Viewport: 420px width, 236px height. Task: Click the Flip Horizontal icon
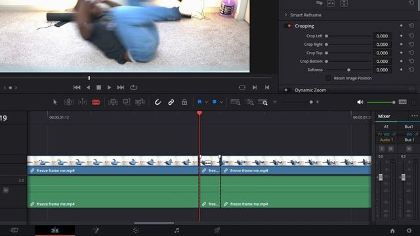point(331,3)
